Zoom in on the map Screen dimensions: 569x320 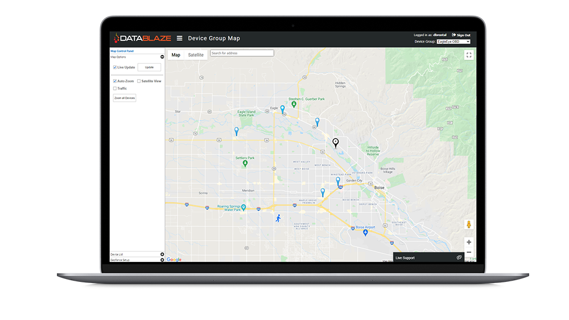point(469,242)
